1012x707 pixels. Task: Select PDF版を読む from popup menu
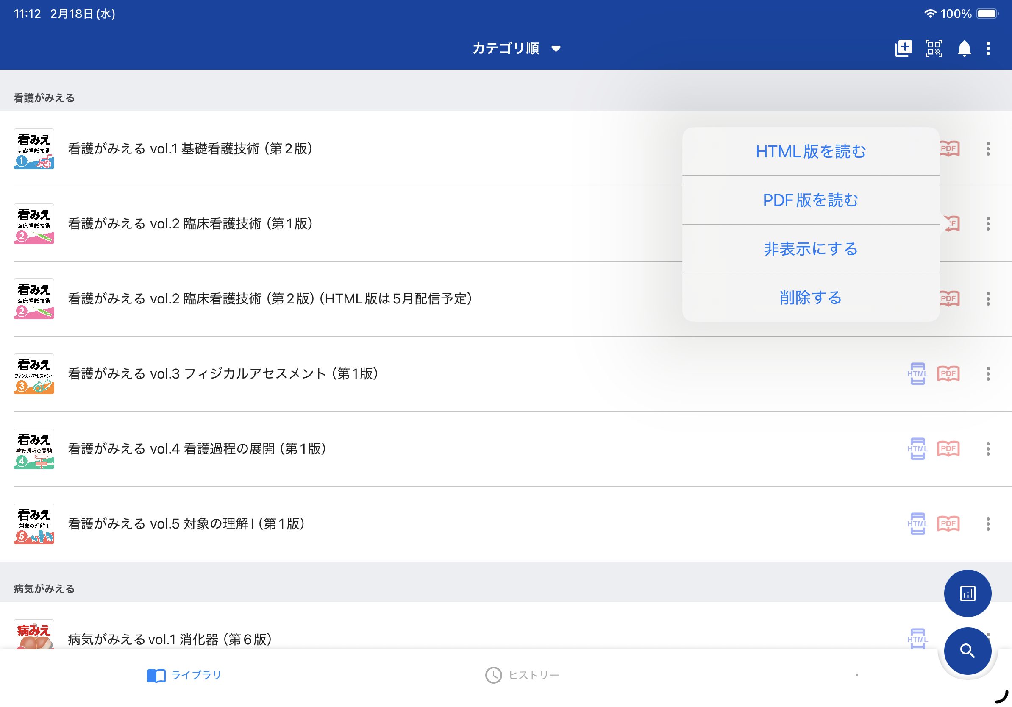(810, 200)
